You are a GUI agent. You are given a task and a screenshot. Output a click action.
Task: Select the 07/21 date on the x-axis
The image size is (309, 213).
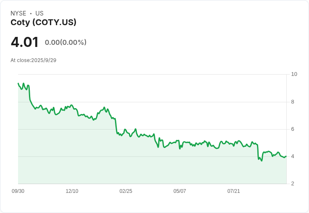click(233, 191)
